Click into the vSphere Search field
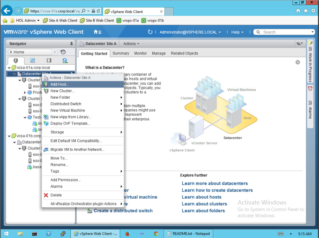Viewport: 319px width, 238px height. click(284, 32)
